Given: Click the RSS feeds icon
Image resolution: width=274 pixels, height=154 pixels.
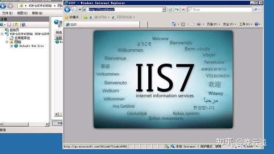Looking at the screenshot, I should 183,24.
